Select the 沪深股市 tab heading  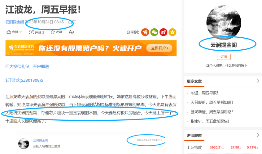194,135
